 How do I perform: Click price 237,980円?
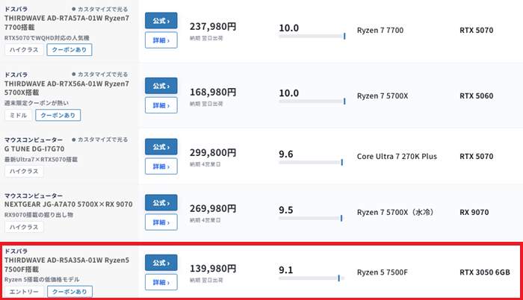pyautogui.click(x=213, y=27)
